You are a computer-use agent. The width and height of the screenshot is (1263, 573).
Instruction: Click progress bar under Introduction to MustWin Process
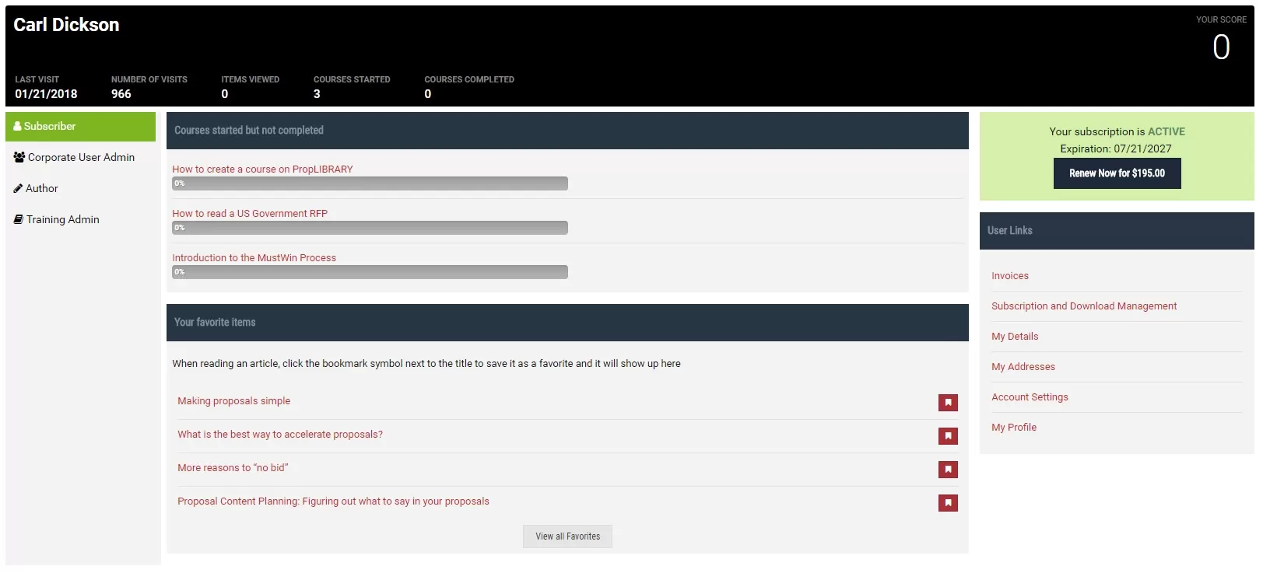[x=370, y=272]
